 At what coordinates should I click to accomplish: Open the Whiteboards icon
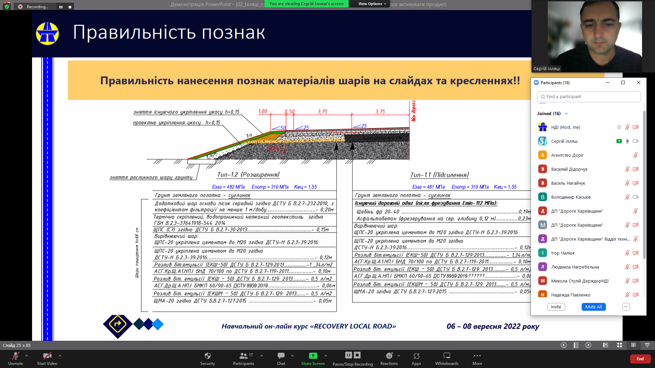447,356
